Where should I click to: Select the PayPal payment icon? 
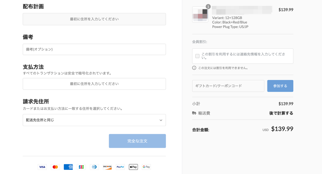pyautogui.click(x=120, y=167)
